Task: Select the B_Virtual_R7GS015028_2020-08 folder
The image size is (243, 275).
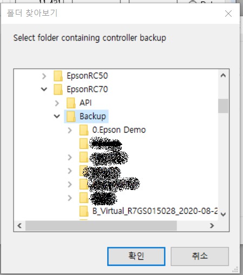Action: pos(155,211)
